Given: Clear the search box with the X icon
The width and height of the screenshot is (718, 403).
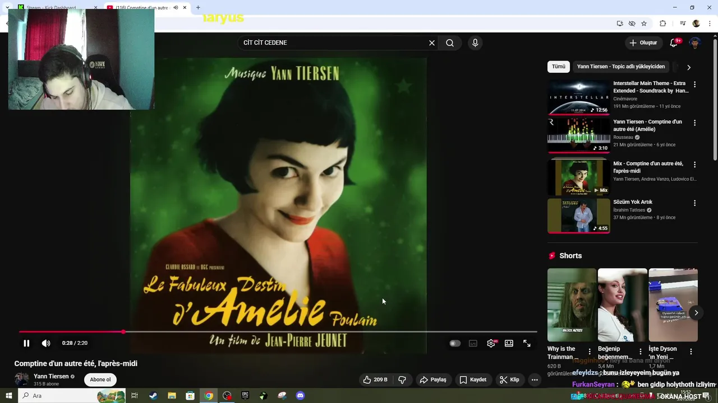Looking at the screenshot, I should point(432,43).
